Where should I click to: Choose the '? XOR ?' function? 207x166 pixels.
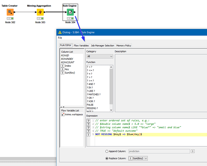pyautogui.click(x=91, y=101)
